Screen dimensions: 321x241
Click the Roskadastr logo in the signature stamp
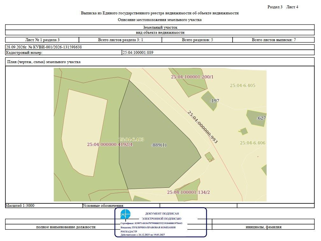[x=125, y=214]
